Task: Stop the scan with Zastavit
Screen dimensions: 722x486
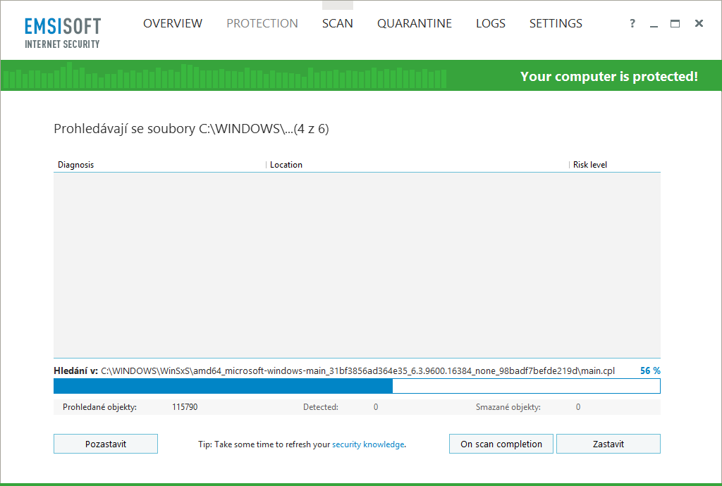Action: pos(608,444)
